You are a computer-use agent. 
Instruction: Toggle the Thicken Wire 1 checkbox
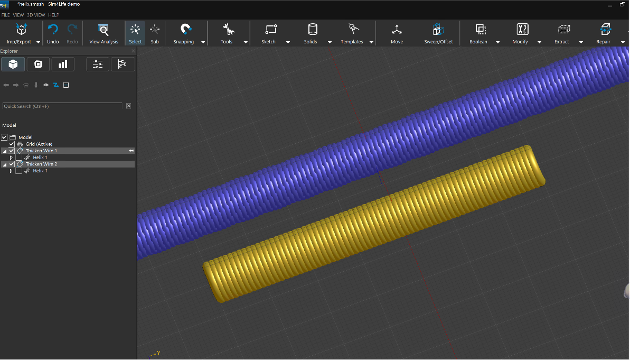coord(12,151)
